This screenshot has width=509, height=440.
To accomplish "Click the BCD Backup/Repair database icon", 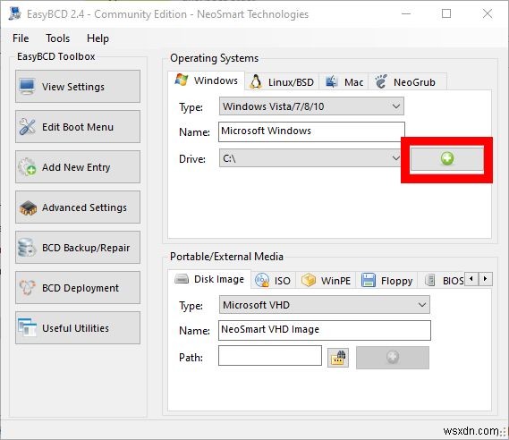I will point(27,248).
